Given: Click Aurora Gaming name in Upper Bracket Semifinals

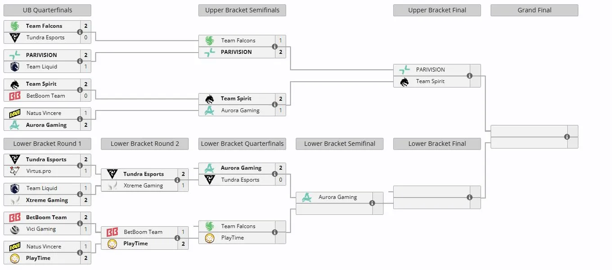Looking at the screenshot, I should pyautogui.click(x=240, y=111).
